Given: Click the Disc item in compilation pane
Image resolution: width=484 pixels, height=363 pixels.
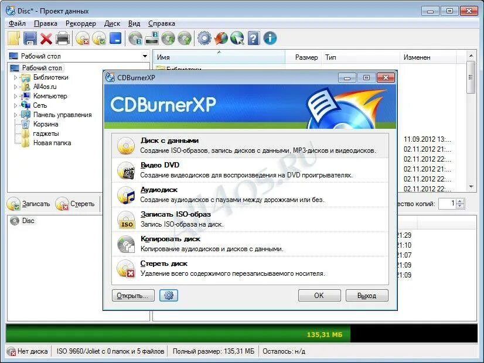Looking at the screenshot, I should [x=22, y=221].
